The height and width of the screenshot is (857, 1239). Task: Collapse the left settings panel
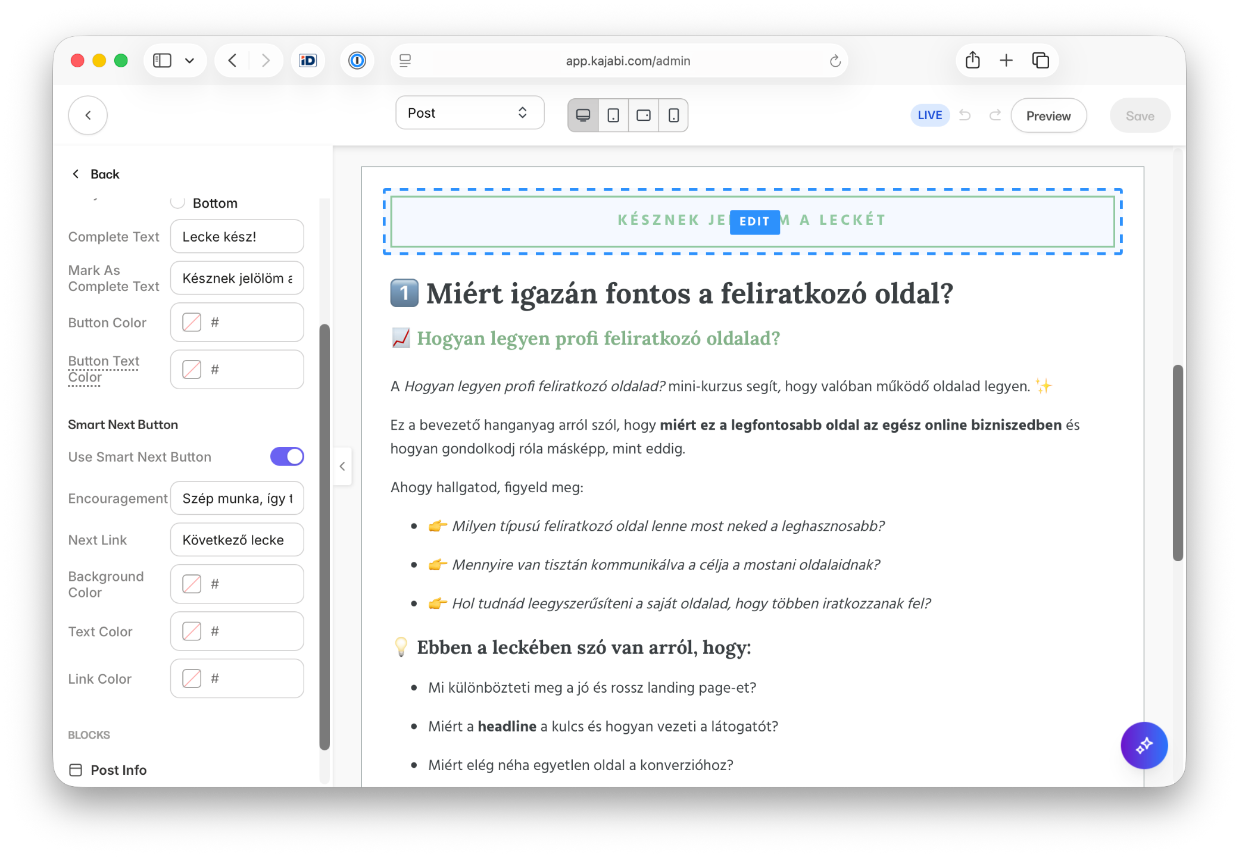pos(342,467)
